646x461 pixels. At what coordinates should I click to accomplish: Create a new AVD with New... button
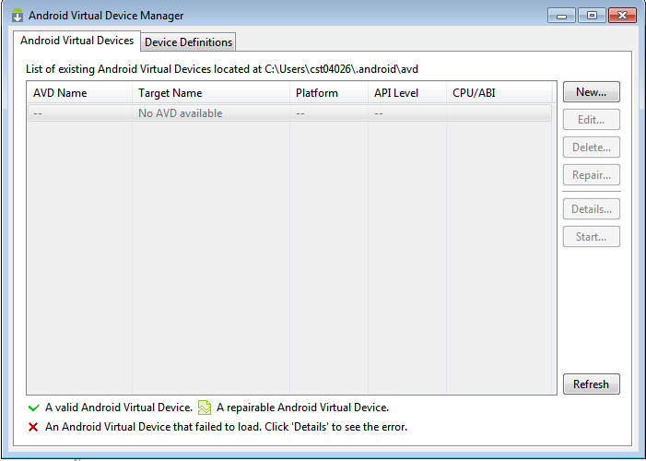(592, 92)
